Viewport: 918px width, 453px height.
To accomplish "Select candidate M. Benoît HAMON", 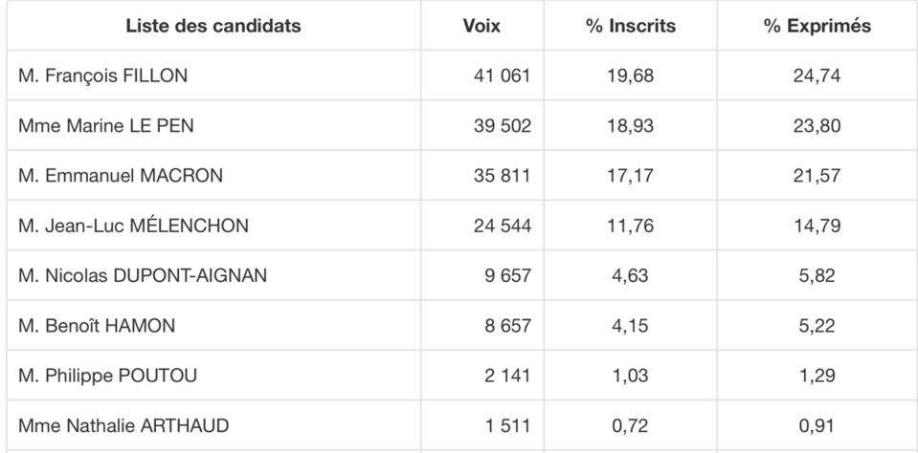I will pos(97,326).
